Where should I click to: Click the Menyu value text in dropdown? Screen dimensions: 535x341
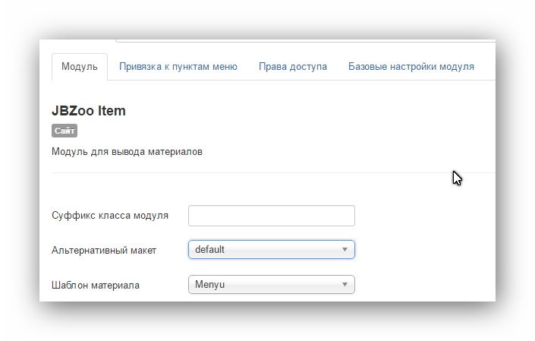click(x=210, y=285)
